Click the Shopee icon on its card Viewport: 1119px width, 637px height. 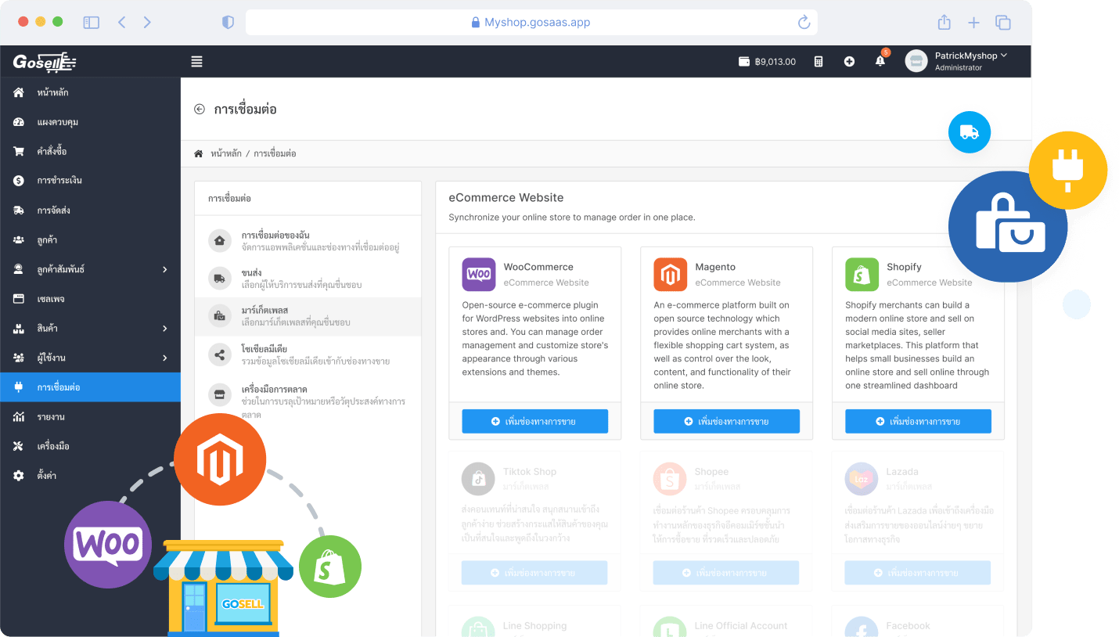pyautogui.click(x=670, y=479)
